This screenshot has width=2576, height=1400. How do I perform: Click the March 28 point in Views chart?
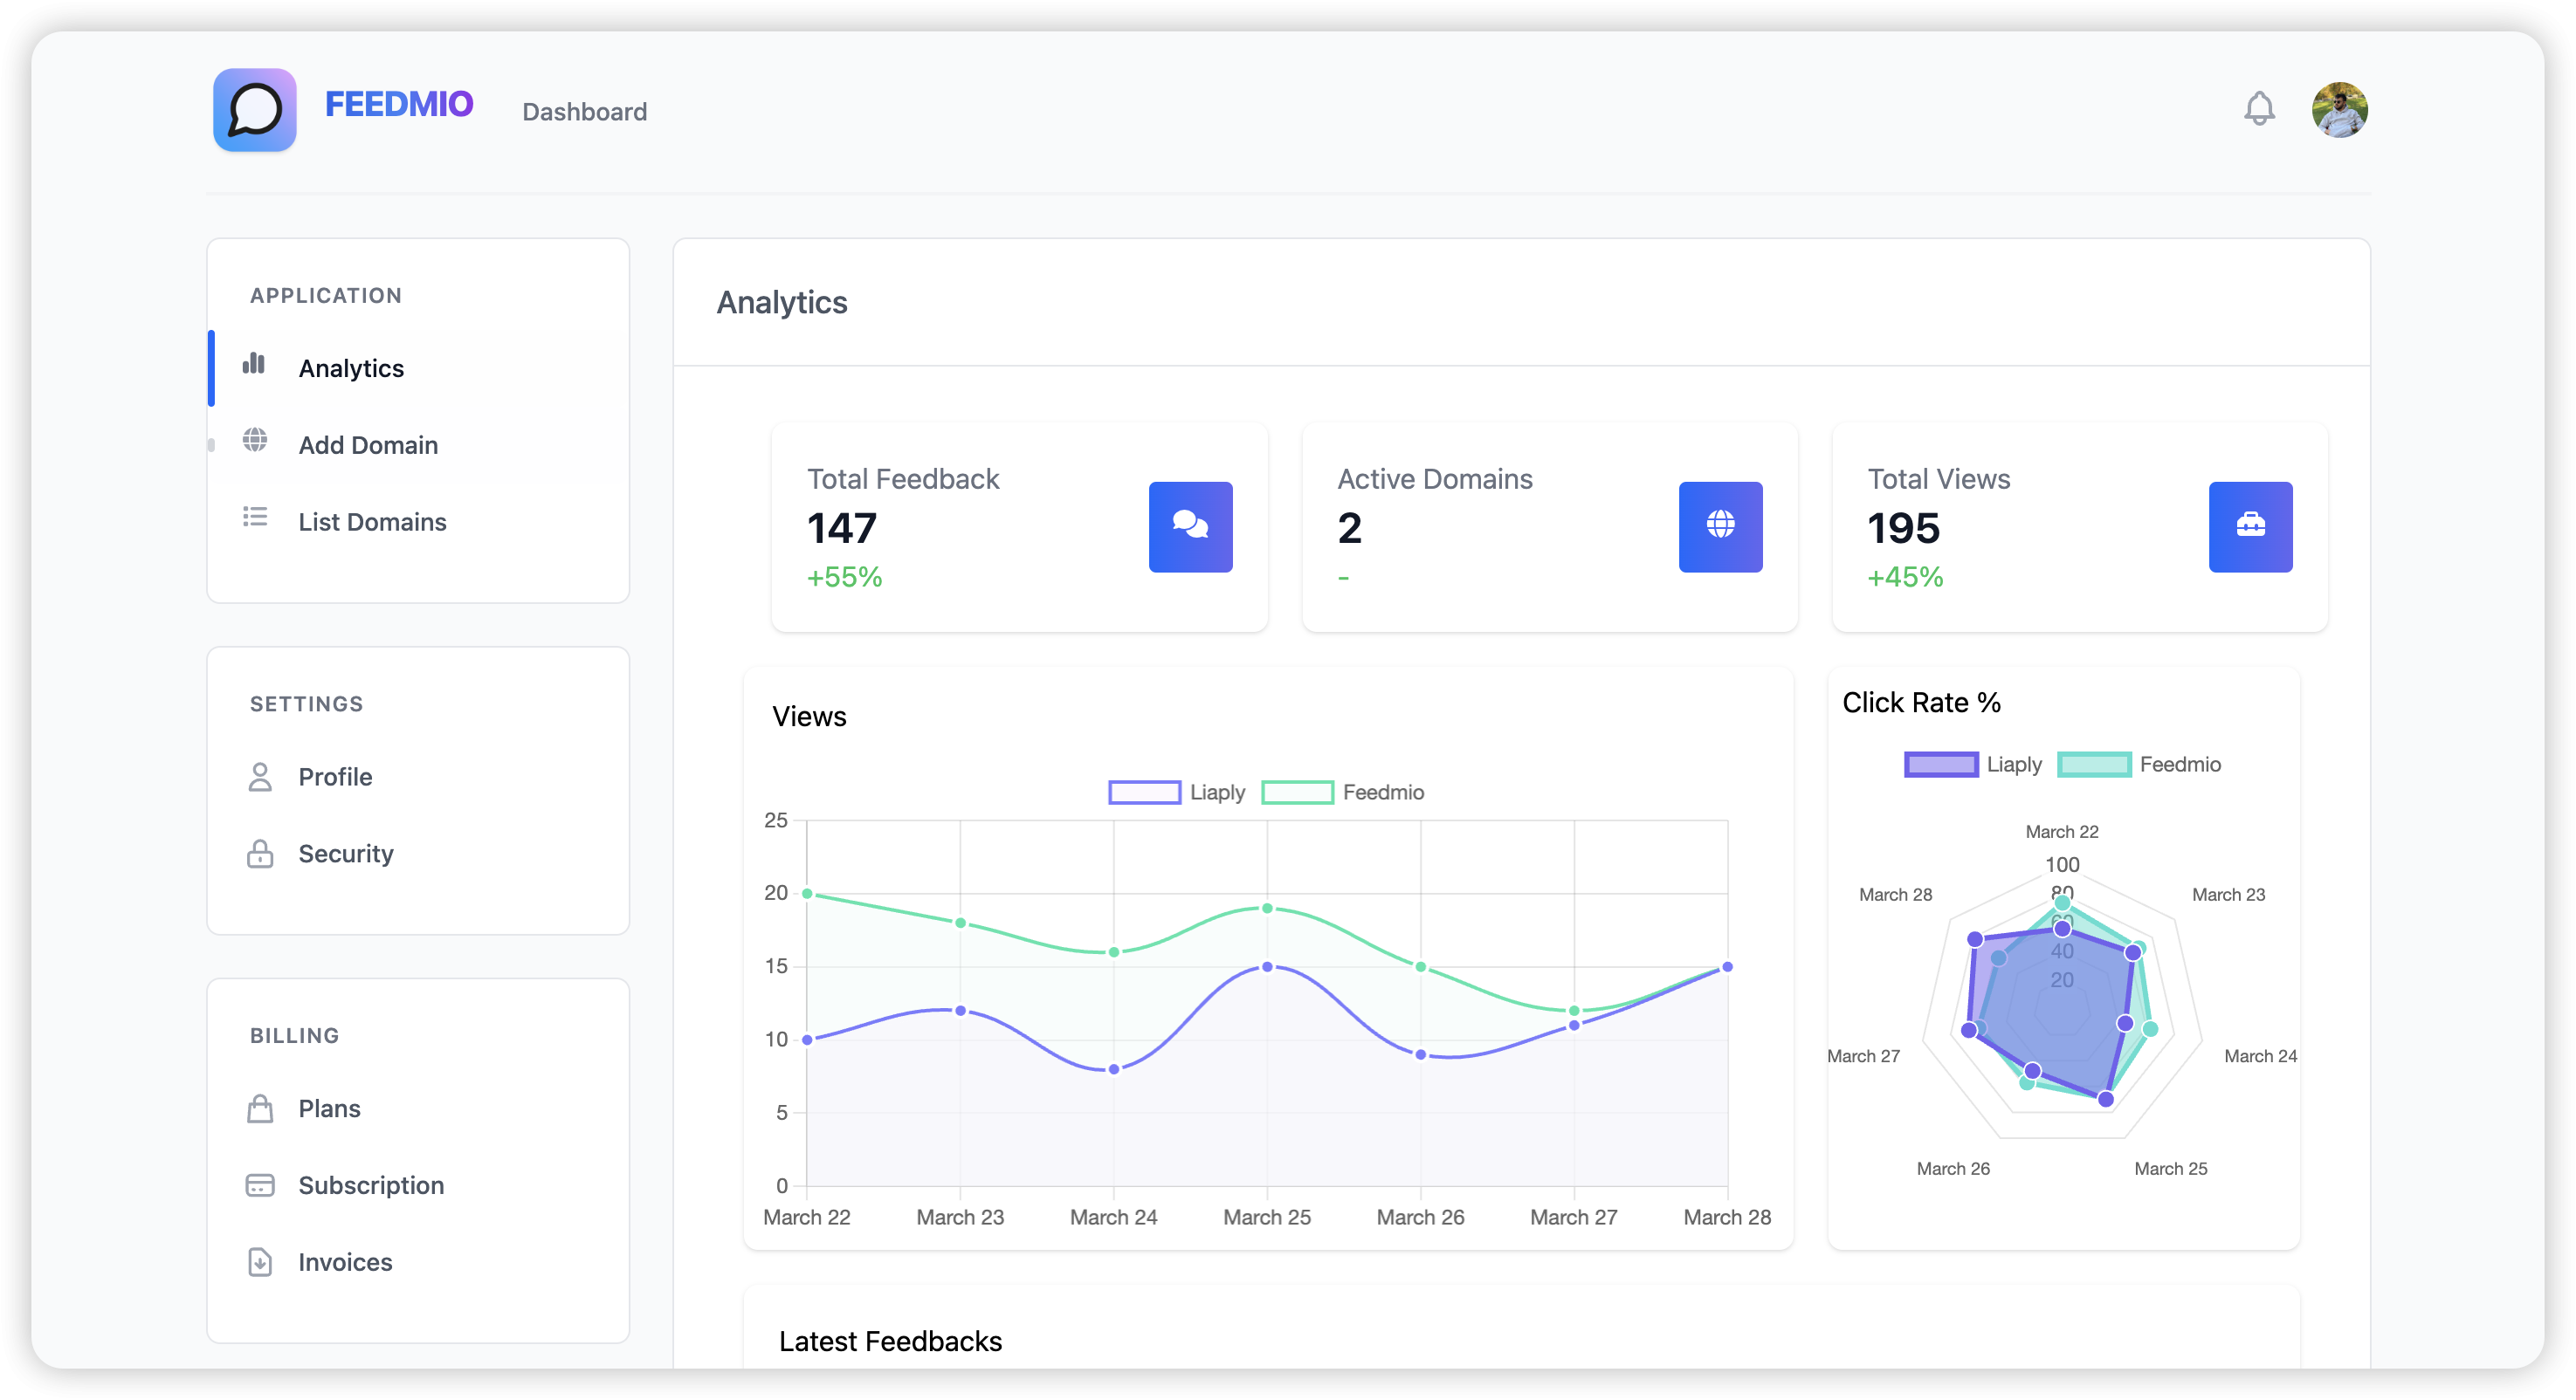(x=1727, y=966)
